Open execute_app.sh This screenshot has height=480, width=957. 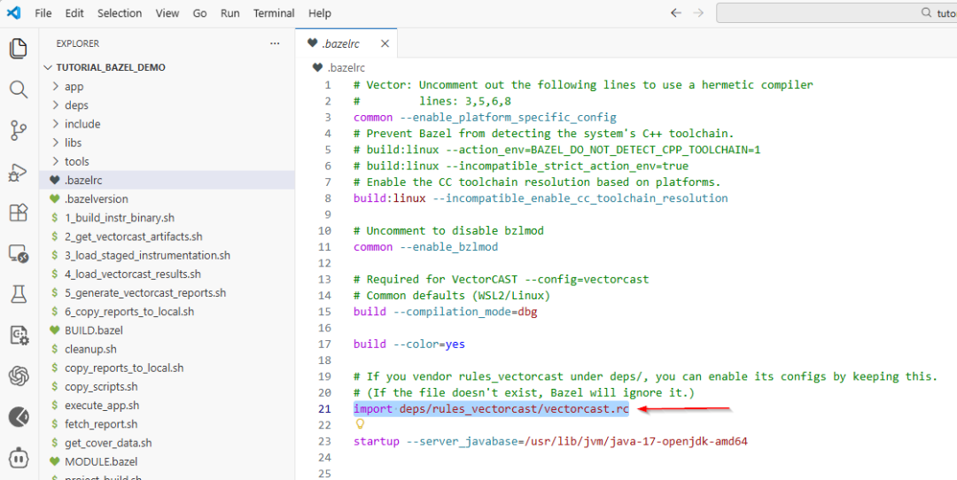167,405
